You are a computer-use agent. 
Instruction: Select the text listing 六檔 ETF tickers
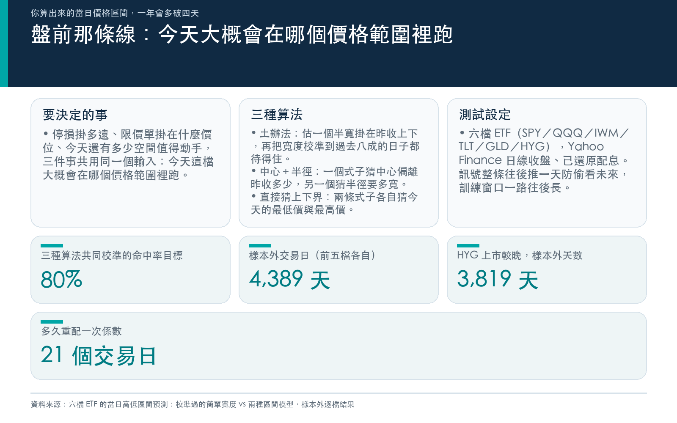tap(544, 140)
